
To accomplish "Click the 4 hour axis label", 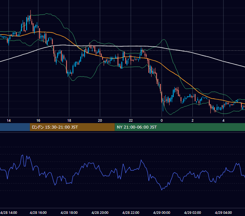I will pyautogui.click(x=223, y=121).
